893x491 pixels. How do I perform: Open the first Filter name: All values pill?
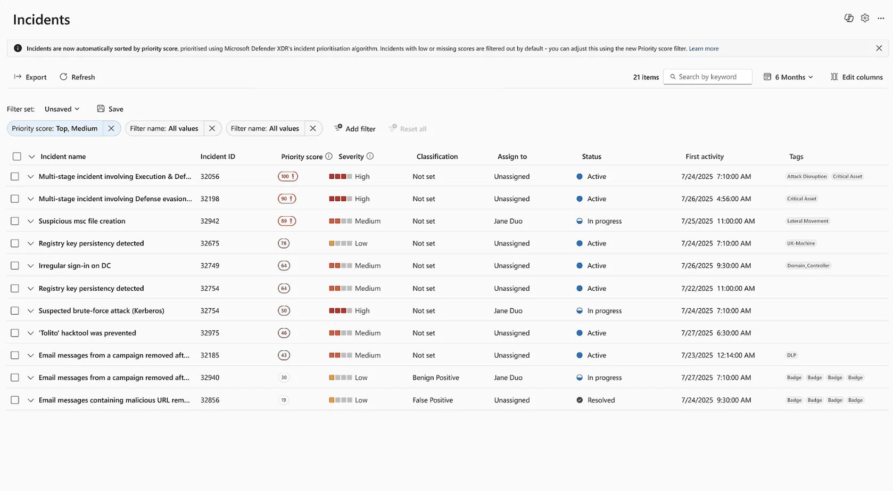tap(164, 128)
